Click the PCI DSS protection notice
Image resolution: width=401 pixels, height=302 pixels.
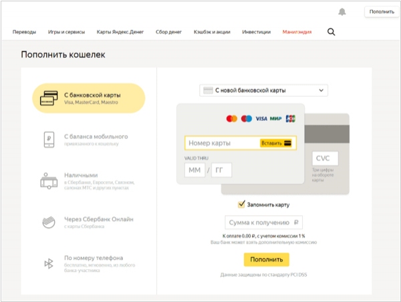(264, 275)
